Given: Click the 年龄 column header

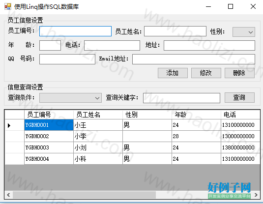Looking at the screenshot, I should 196,115.
